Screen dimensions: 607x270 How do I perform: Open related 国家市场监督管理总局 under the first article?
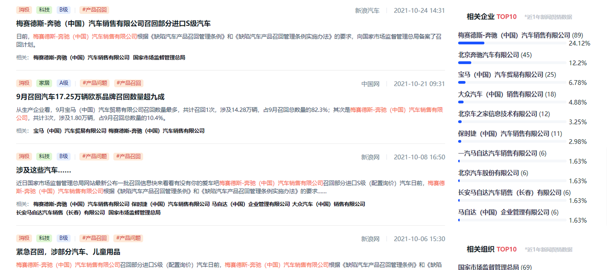pyautogui.click(x=159, y=57)
